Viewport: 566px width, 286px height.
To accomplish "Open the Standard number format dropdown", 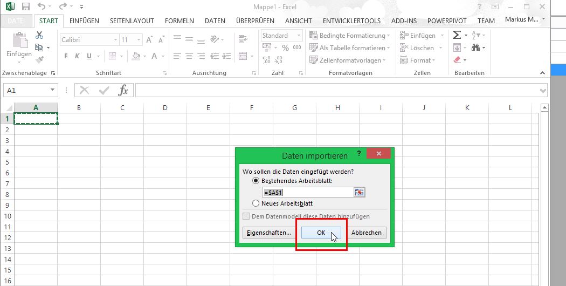I will coord(300,36).
